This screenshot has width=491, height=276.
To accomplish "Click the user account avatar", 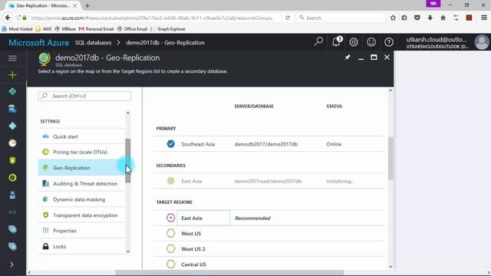I will click(x=481, y=42).
